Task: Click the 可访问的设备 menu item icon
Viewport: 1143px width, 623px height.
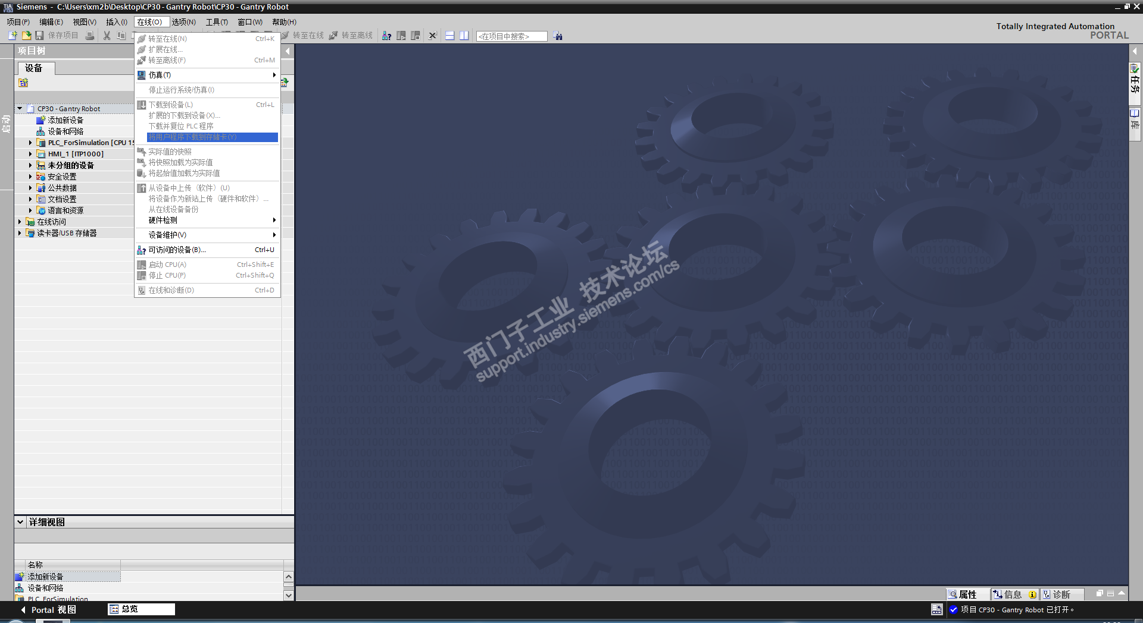Action: 142,250
